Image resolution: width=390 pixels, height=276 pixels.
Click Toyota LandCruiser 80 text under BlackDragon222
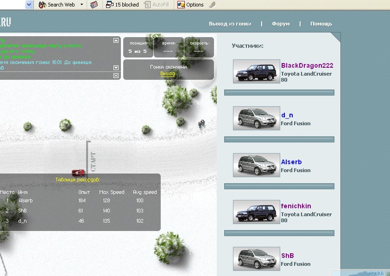[x=306, y=77]
